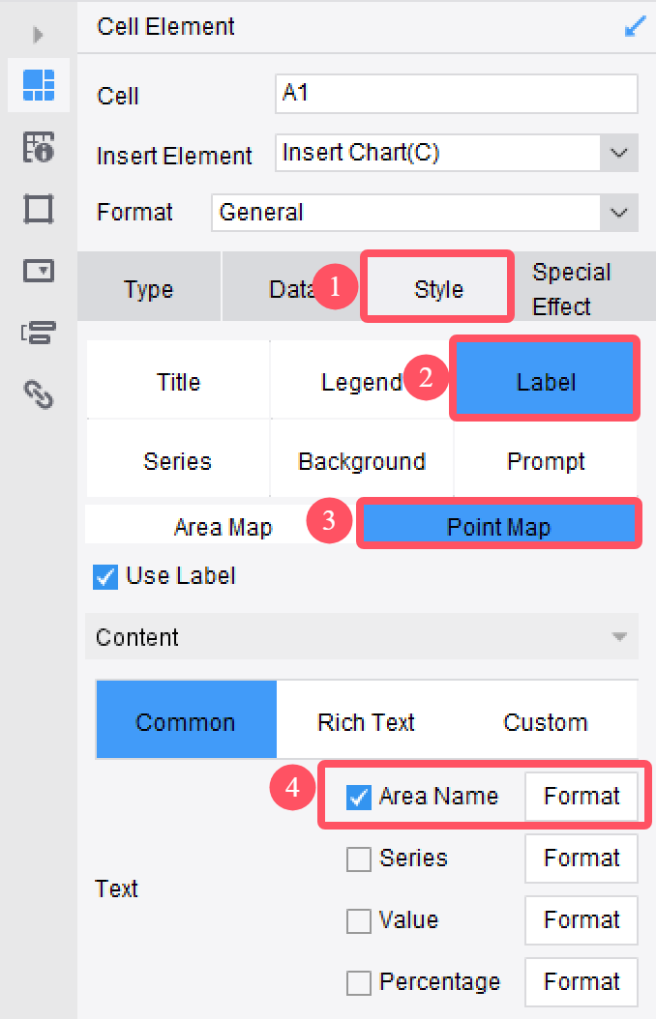
Task: Open Format for Value
Action: pyautogui.click(x=581, y=919)
